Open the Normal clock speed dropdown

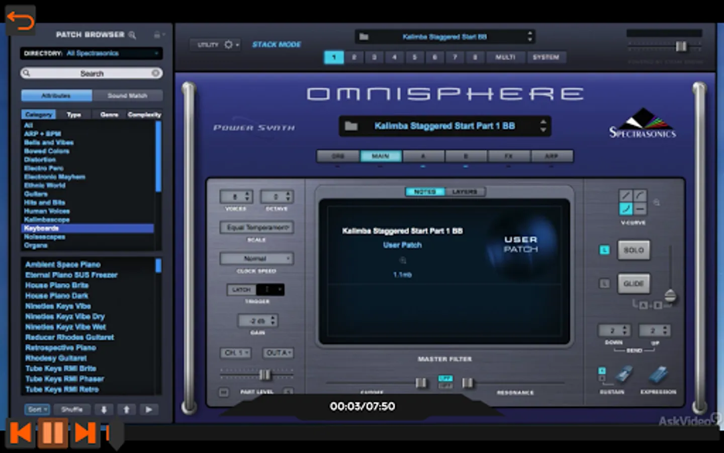tap(257, 259)
